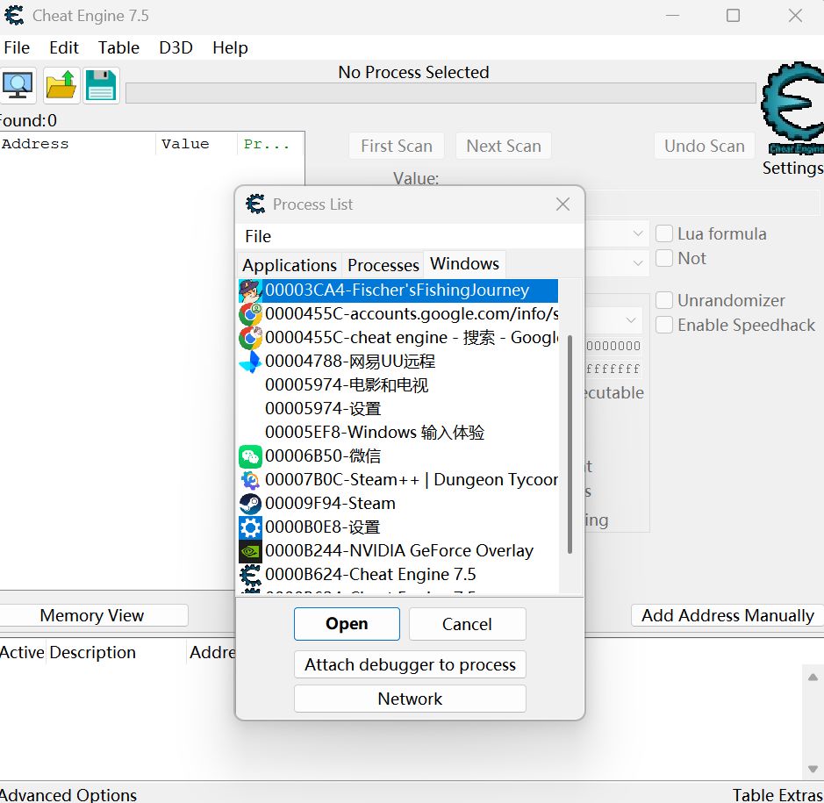The height and width of the screenshot is (803, 824).
Task: Click the Active column header
Action: tap(22, 652)
